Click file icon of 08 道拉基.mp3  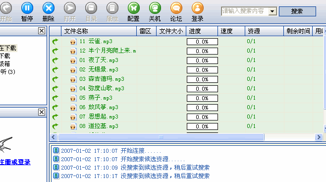(x=73, y=126)
